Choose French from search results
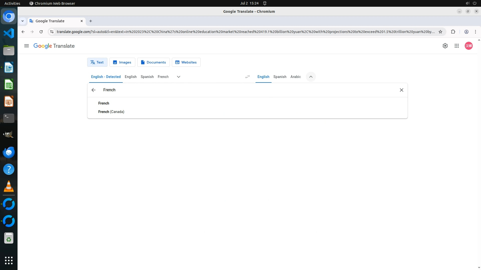The image size is (481, 270). [x=104, y=103]
